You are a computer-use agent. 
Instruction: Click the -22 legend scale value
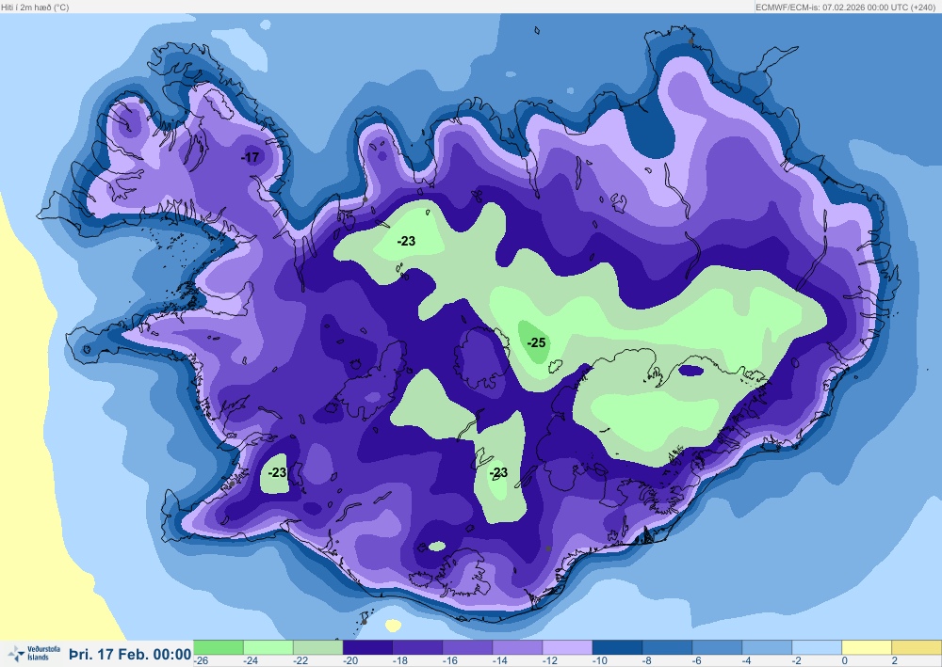(300, 660)
